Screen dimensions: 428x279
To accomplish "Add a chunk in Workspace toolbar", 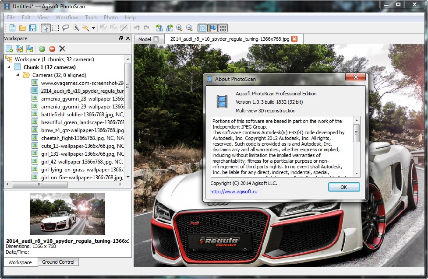I will pyautogui.click(x=9, y=49).
